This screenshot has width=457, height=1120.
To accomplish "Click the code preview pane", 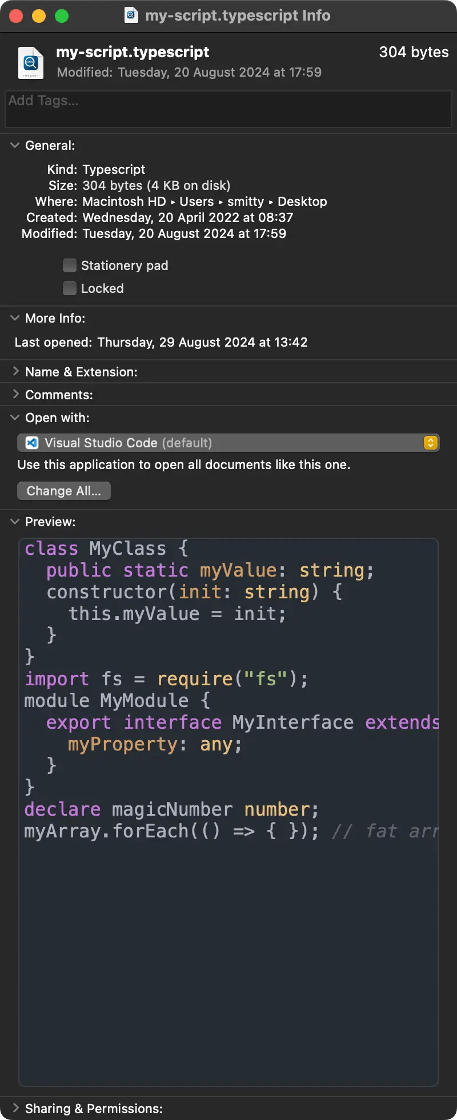I will click(228, 944).
